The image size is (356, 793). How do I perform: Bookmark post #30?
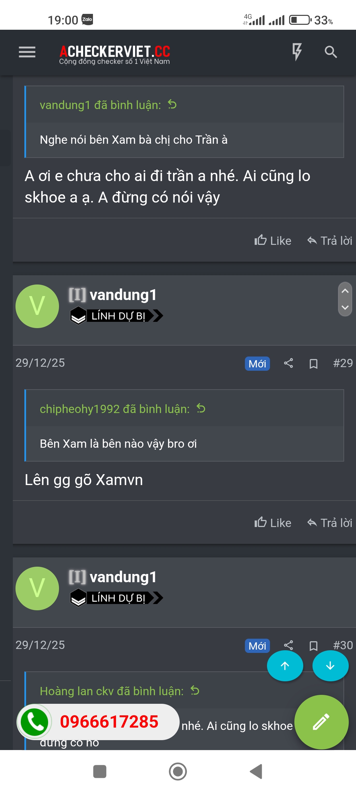click(x=313, y=646)
